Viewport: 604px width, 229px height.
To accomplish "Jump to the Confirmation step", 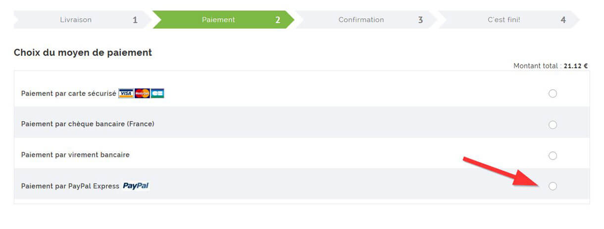I will 361,20.
